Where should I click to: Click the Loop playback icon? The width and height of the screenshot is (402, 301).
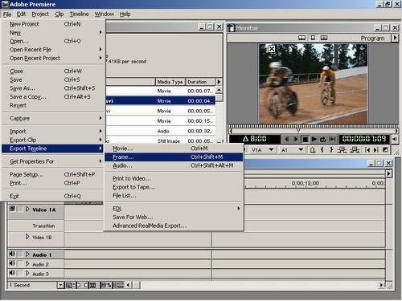tap(323, 139)
